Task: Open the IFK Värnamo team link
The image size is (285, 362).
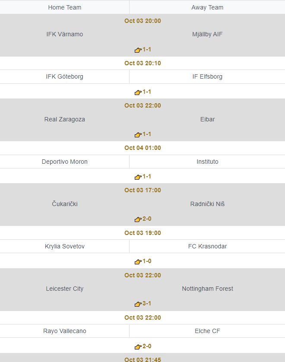Action: tap(65, 34)
